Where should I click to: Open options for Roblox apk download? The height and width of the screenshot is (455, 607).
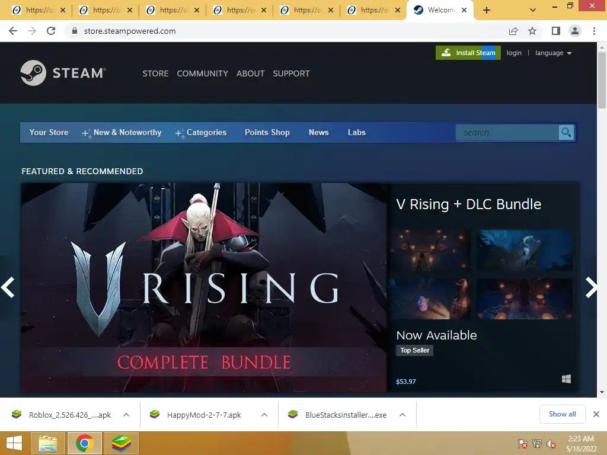click(x=126, y=415)
